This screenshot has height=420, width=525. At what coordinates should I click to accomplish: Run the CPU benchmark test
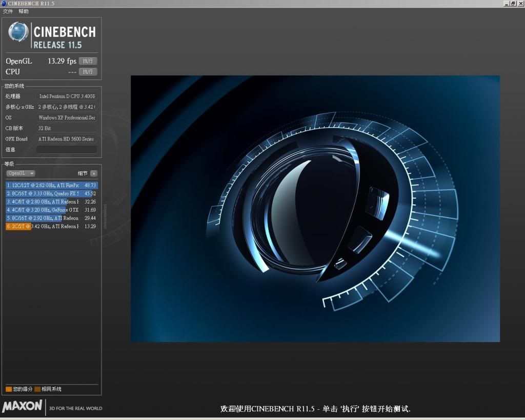pos(88,72)
